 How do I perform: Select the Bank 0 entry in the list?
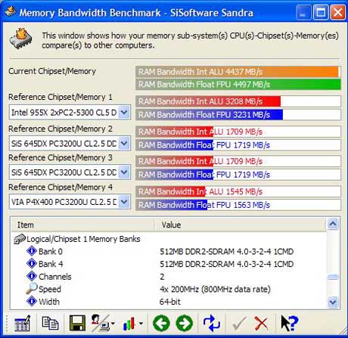(51, 251)
